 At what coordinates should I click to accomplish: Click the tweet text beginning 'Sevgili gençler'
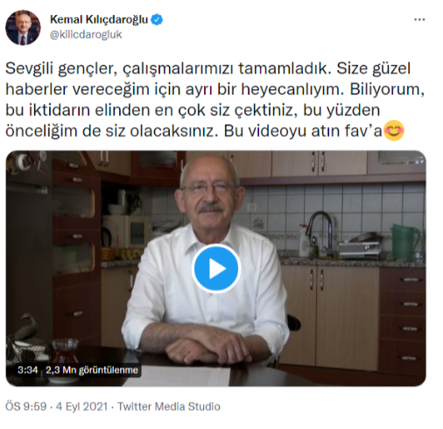click(x=214, y=100)
